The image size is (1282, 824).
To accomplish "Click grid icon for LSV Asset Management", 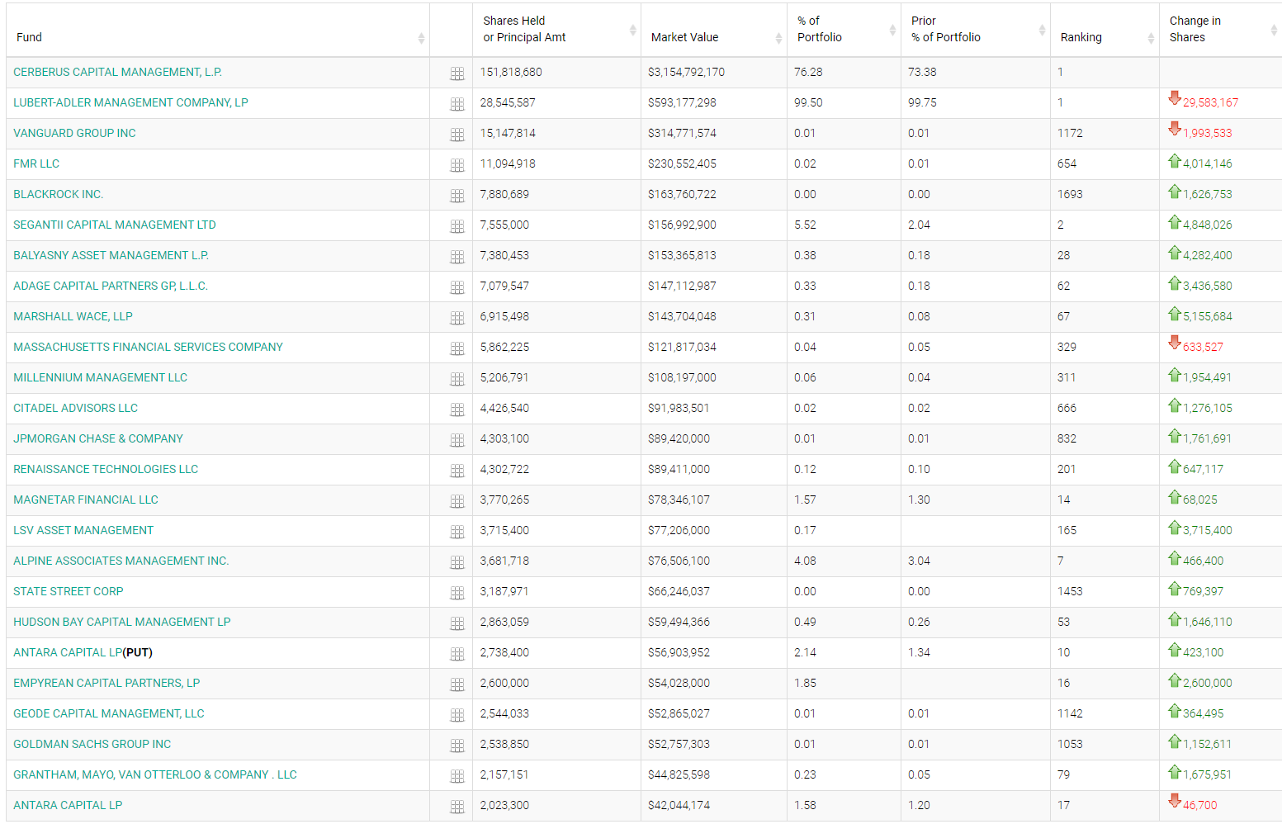I will pos(457,532).
